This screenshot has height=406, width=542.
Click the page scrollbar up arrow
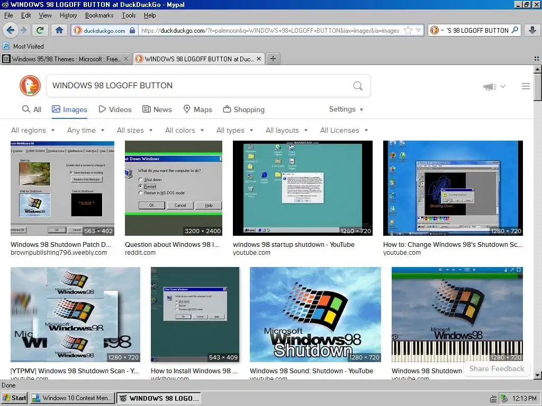coord(537,69)
